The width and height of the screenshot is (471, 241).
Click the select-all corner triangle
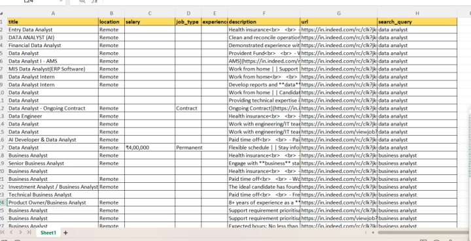click(1, 14)
